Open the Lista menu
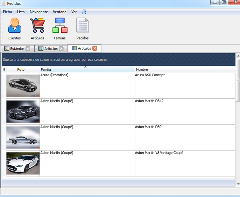 click(21, 12)
